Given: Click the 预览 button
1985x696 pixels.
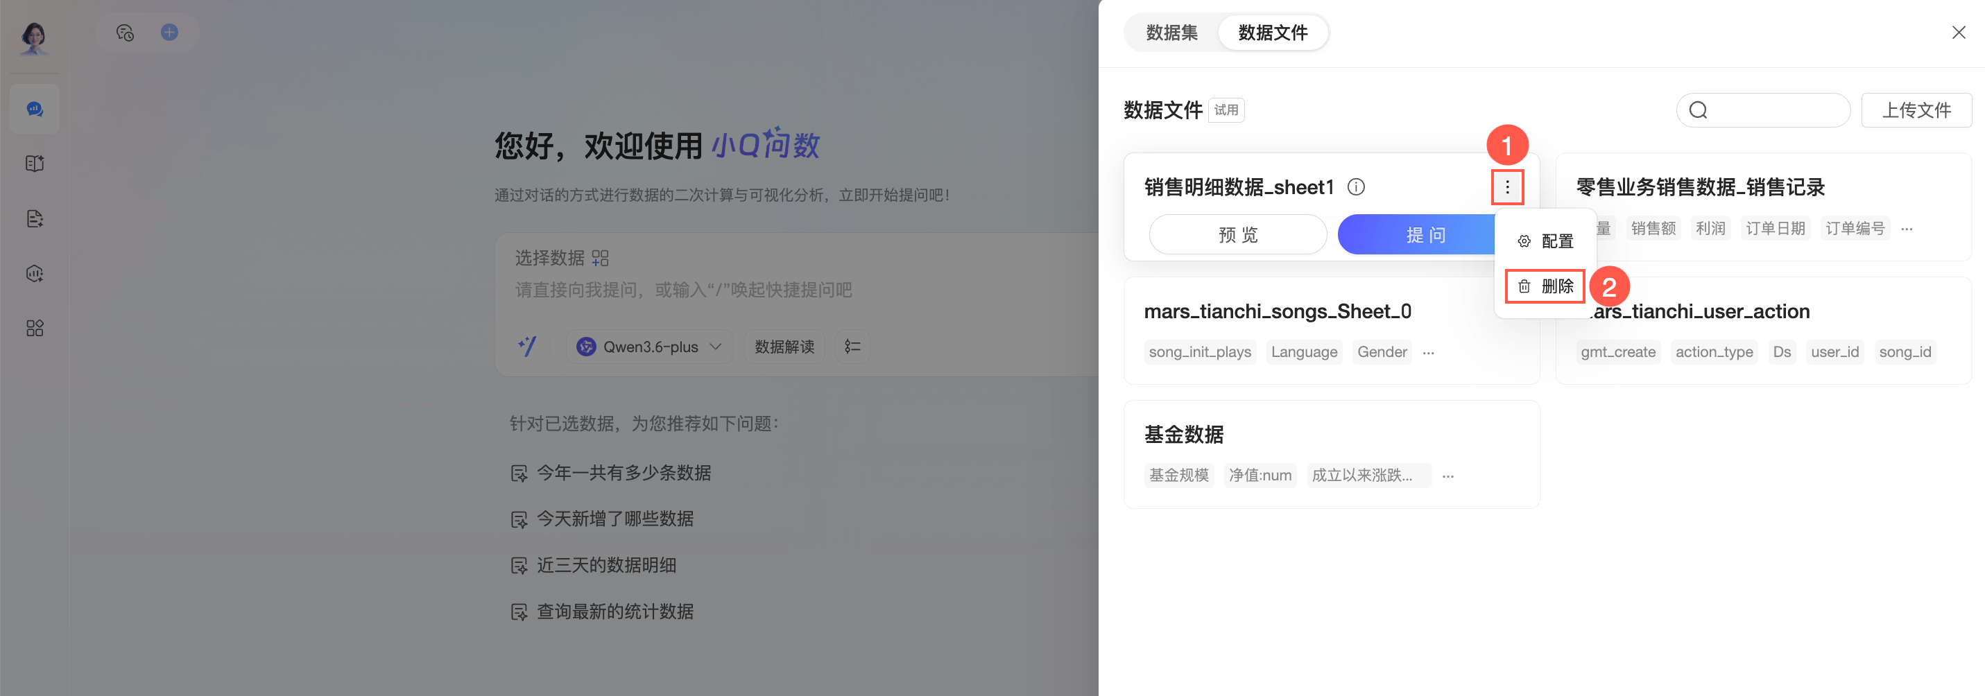Looking at the screenshot, I should tap(1237, 235).
